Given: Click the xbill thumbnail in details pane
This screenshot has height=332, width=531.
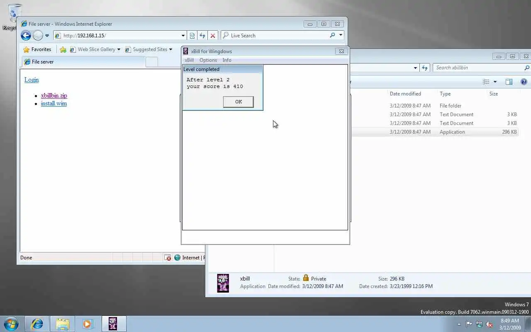Looking at the screenshot, I should (x=223, y=283).
